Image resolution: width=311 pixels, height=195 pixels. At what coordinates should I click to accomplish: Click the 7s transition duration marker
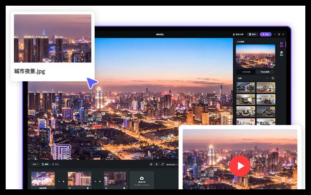click(x=59, y=182)
